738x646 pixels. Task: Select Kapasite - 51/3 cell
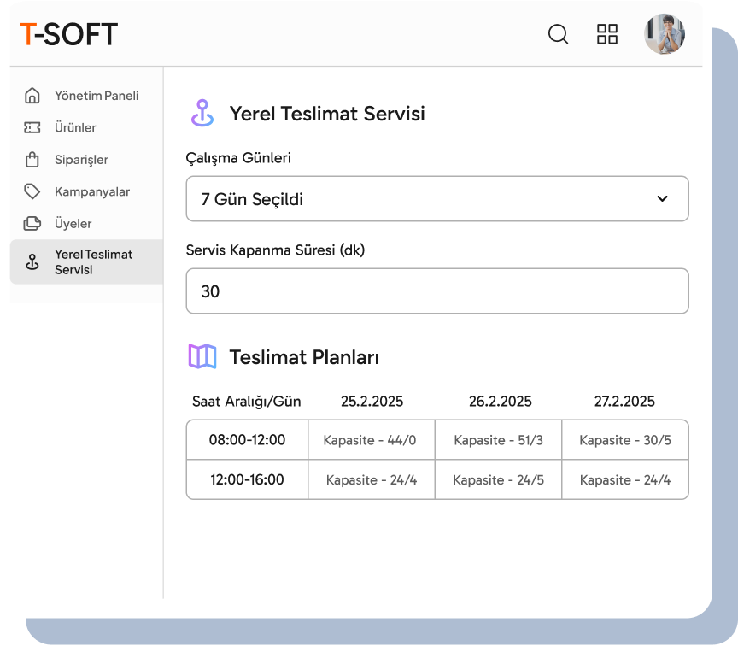[498, 440]
